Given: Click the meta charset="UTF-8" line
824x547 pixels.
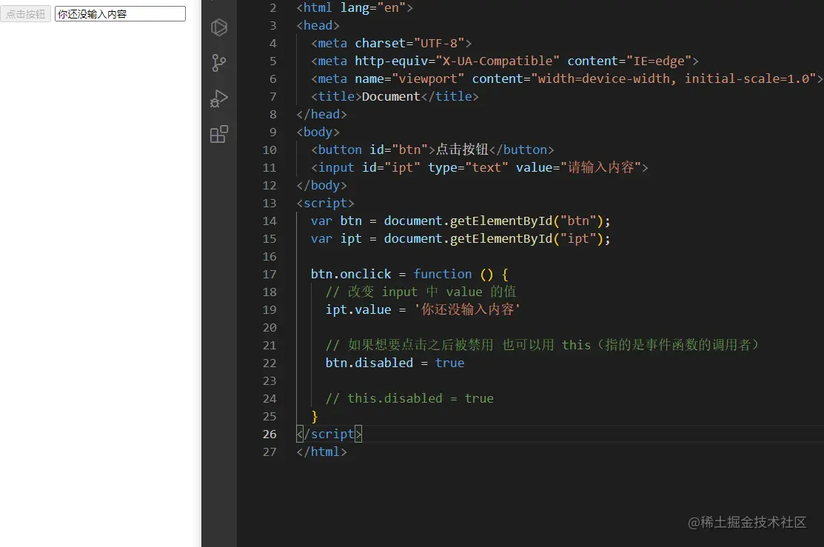Looking at the screenshot, I should 391,43.
